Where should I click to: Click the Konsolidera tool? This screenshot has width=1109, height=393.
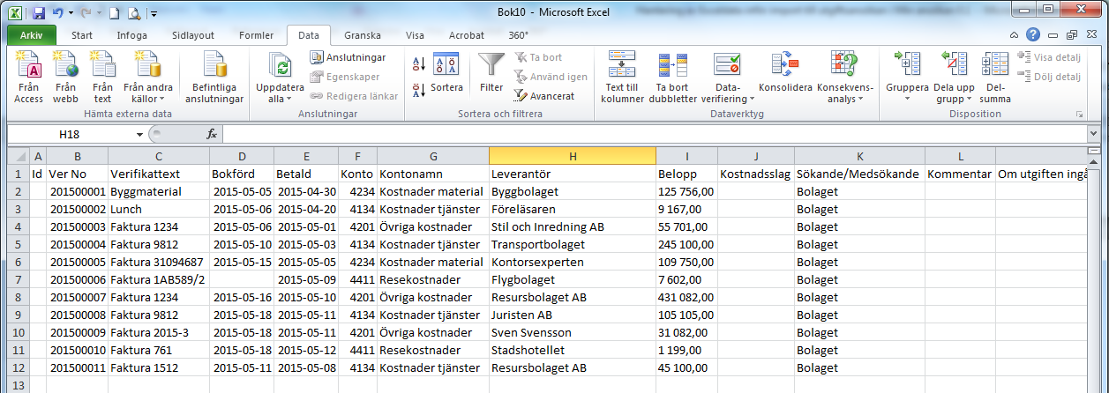(x=785, y=72)
